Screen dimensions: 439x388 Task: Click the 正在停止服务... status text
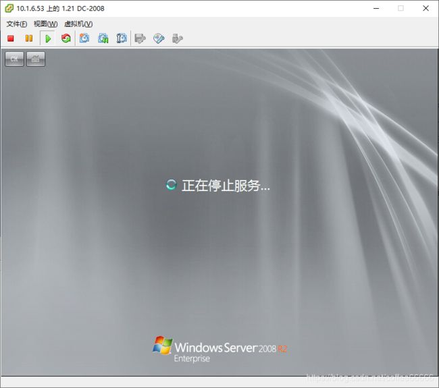226,186
